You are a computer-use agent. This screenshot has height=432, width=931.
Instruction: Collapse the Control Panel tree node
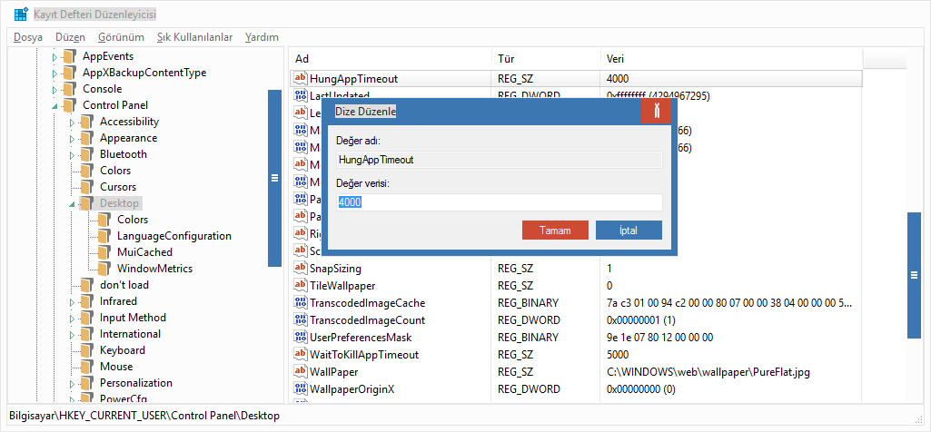pyautogui.click(x=54, y=106)
